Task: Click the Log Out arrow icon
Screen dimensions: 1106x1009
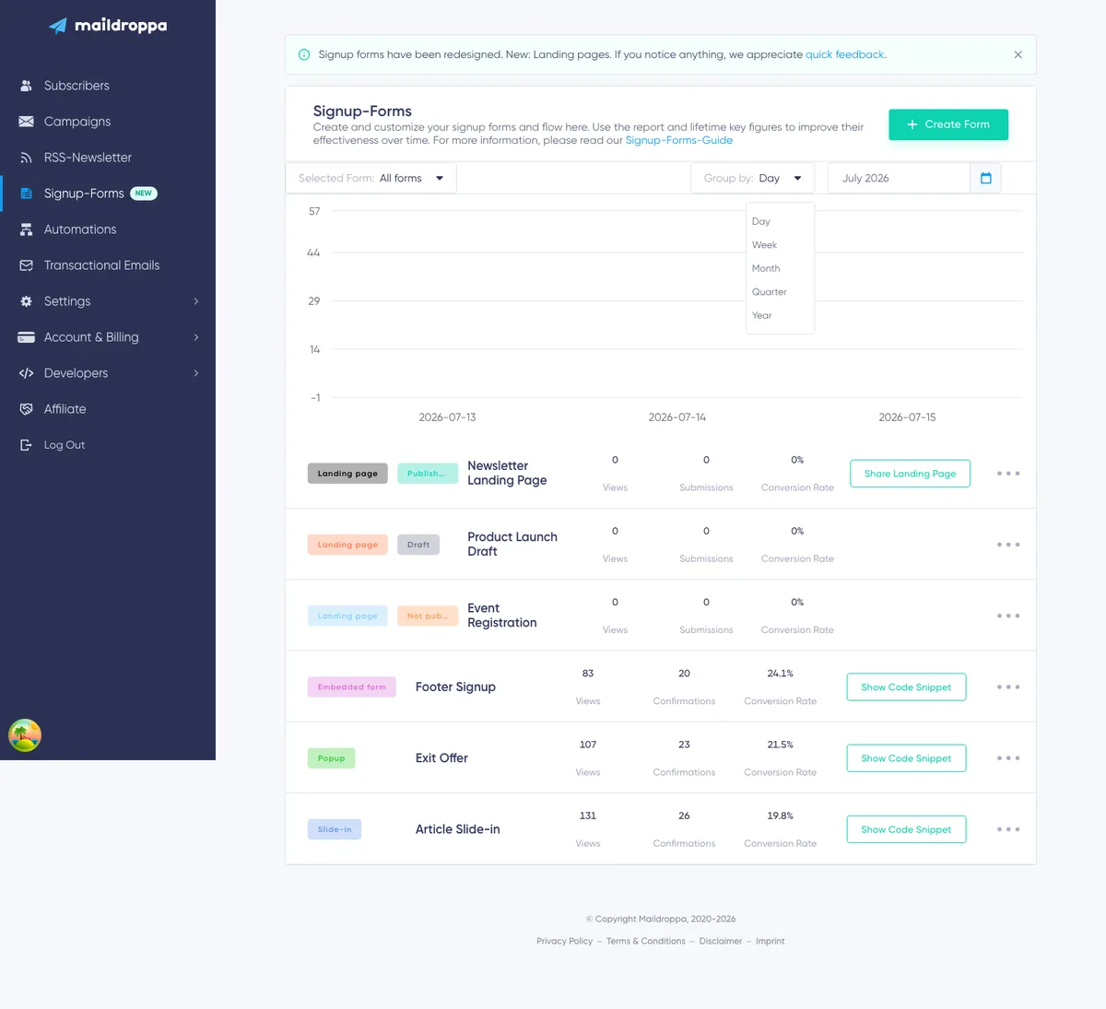Action: pos(26,445)
